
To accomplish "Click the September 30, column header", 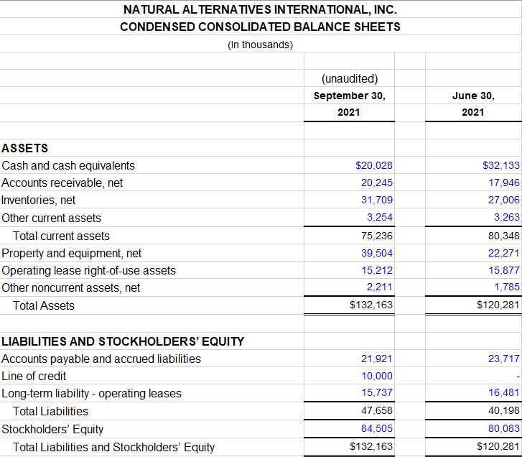I will pos(349,96).
